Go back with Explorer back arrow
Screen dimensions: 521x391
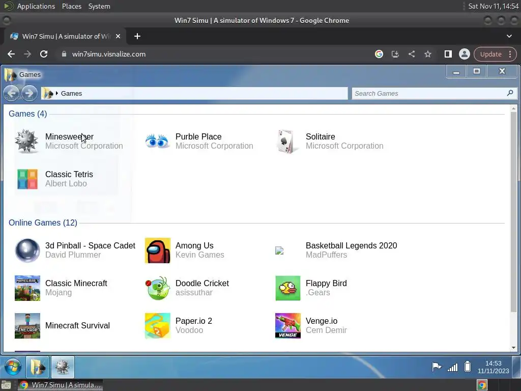point(12,93)
